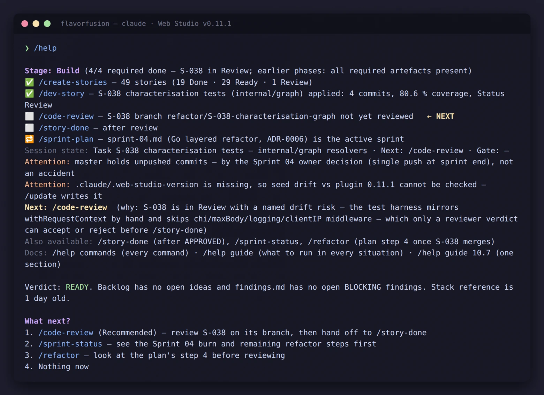Click /code-review in the unchecked stage row

click(66, 117)
